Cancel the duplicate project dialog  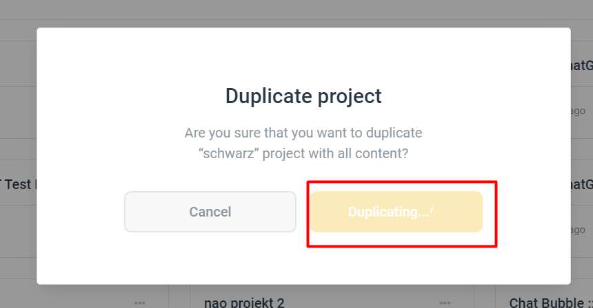point(210,212)
